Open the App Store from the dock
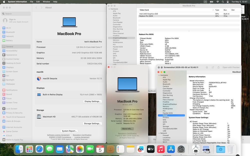Viewport: 250px width, 156px height. (171, 149)
